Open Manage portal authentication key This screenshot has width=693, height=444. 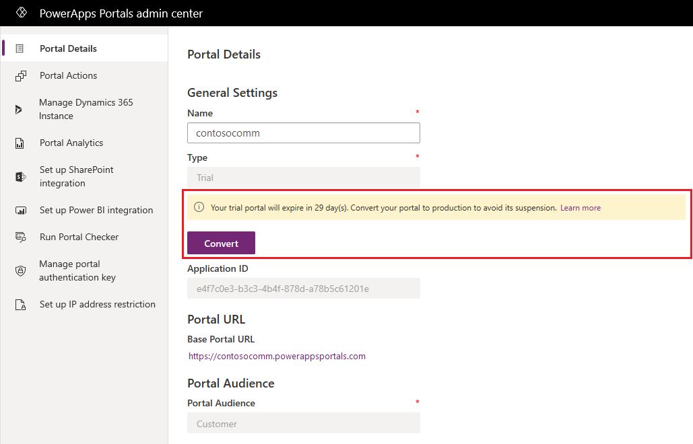[84, 270]
